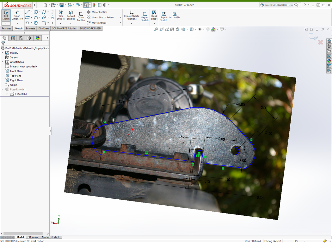Choose the Offset Entities tool
Screen dimensions: 332x243
81,16
